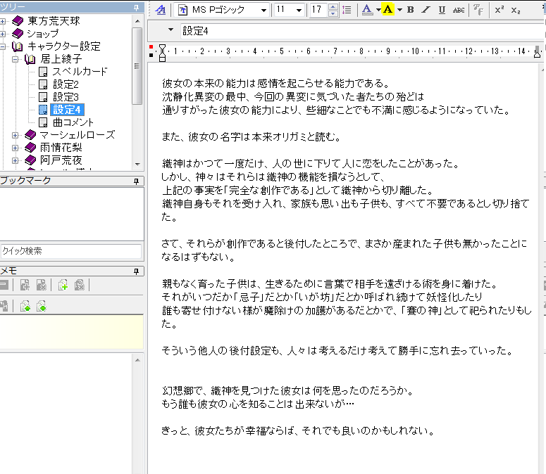Apply the font color A button
This screenshot has height=474, width=546.
click(x=366, y=10)
